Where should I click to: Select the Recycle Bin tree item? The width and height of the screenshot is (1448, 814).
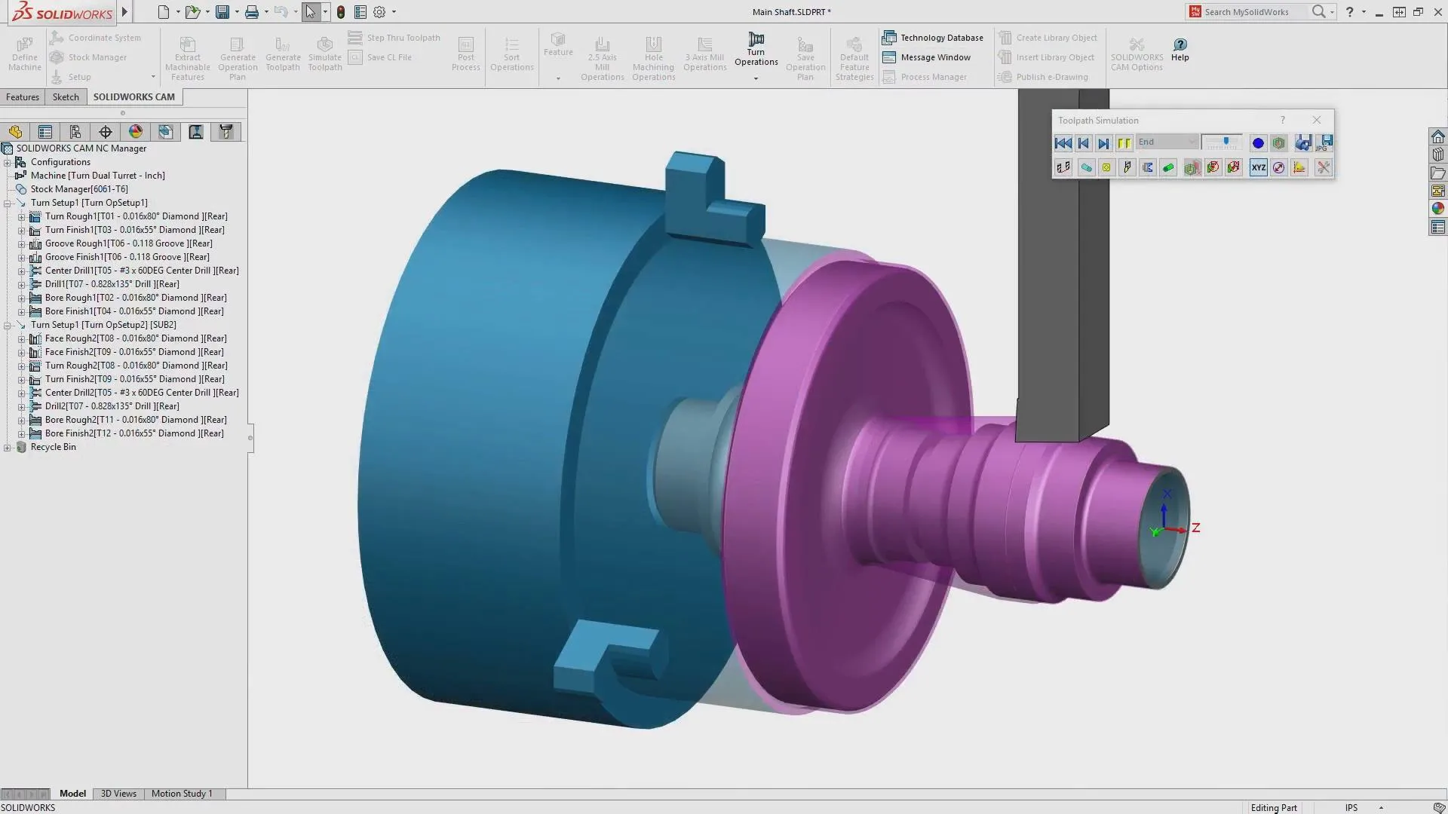(x=53, y=446)
